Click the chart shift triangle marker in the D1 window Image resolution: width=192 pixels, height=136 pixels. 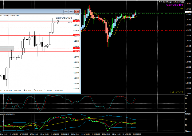click(63, 14)
